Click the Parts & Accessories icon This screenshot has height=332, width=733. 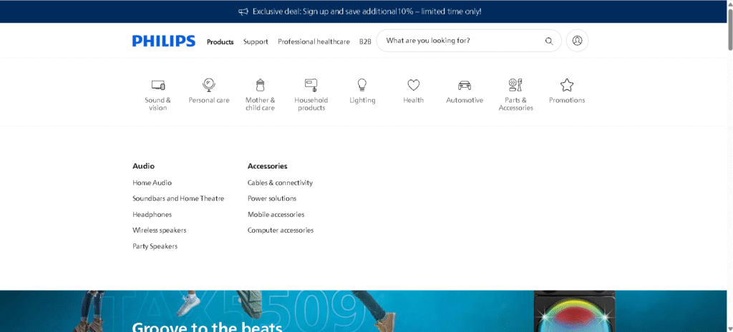point(515,85)
